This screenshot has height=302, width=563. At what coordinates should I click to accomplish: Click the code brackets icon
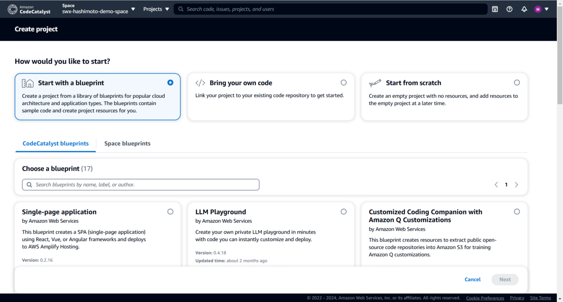200,83
